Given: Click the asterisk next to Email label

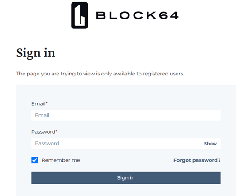Looking at the screenshot, I should pyautogui.click(x=47, y=103).
